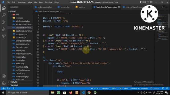Viewport: 170px width, 95px height.
Task: Open footer.php in explorer
Action: coord(20,50)
